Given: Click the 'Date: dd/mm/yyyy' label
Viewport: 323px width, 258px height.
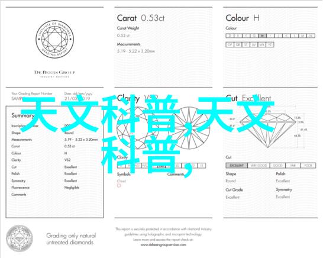Looking at the screenshot, I should [x=78, y=93].
